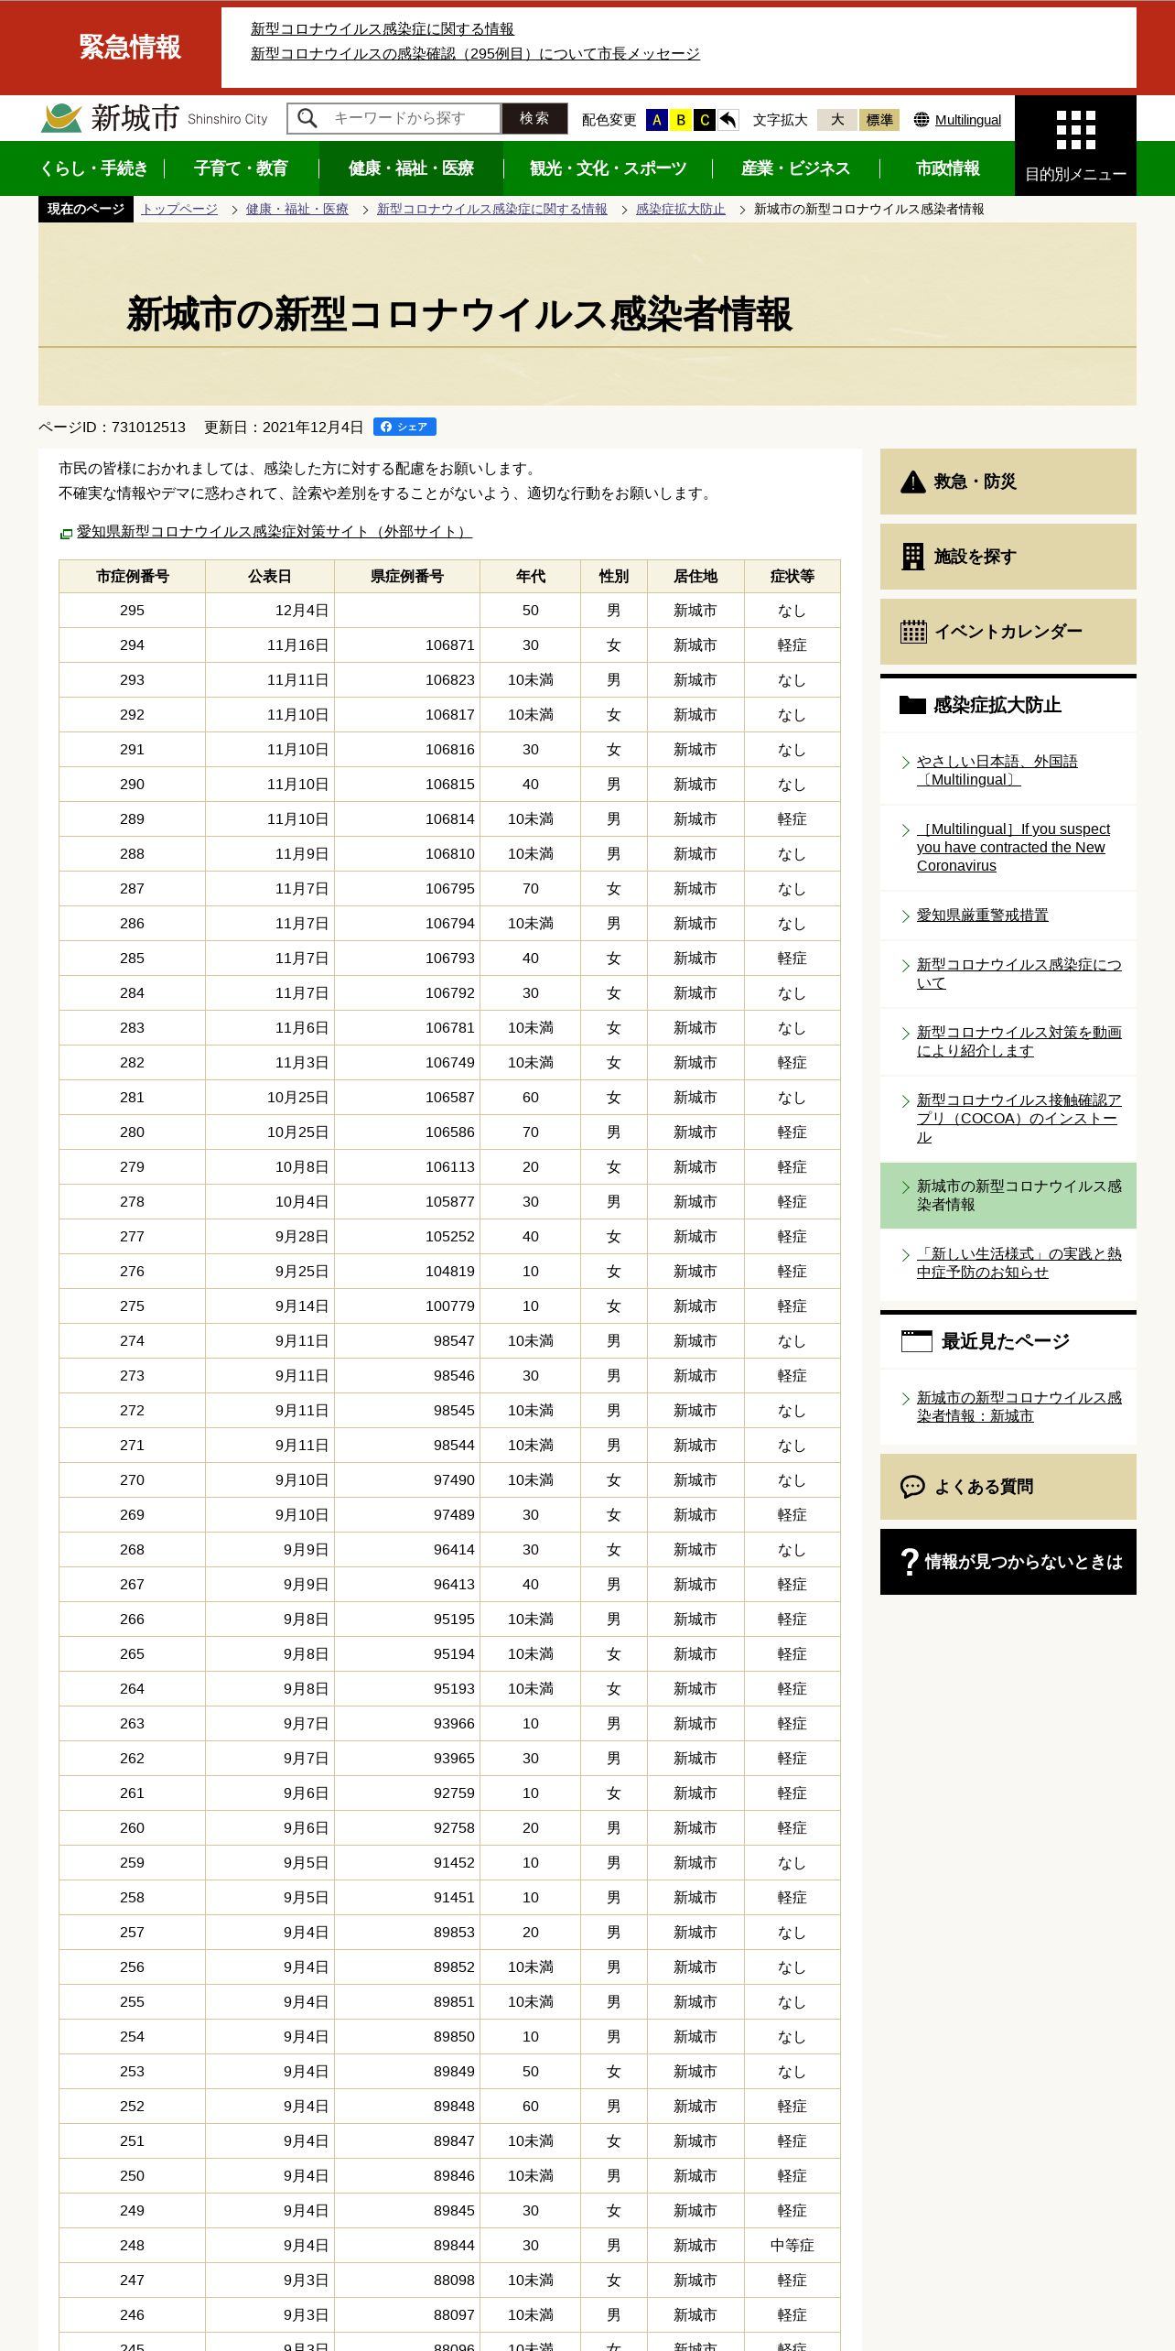The height and width of the screenshot is (2351, 1175).
Task: Open 愛知県厳重警戒措置 sidebar link
Action: 983,915
